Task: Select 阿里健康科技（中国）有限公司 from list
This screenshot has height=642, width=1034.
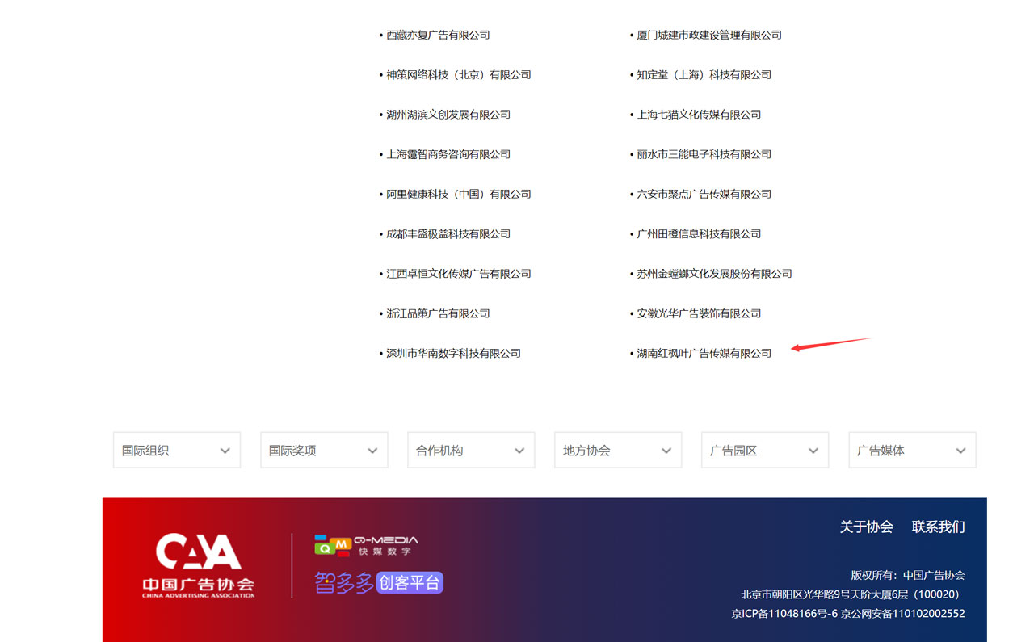Action: coord(458,194)
